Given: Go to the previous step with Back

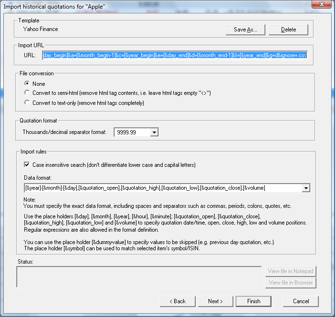Looking at the screenshot, I should click(178, 301).
